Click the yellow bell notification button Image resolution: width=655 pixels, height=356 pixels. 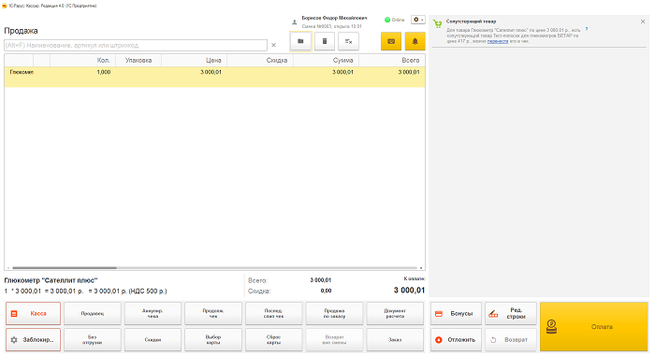tap(415, 41)
